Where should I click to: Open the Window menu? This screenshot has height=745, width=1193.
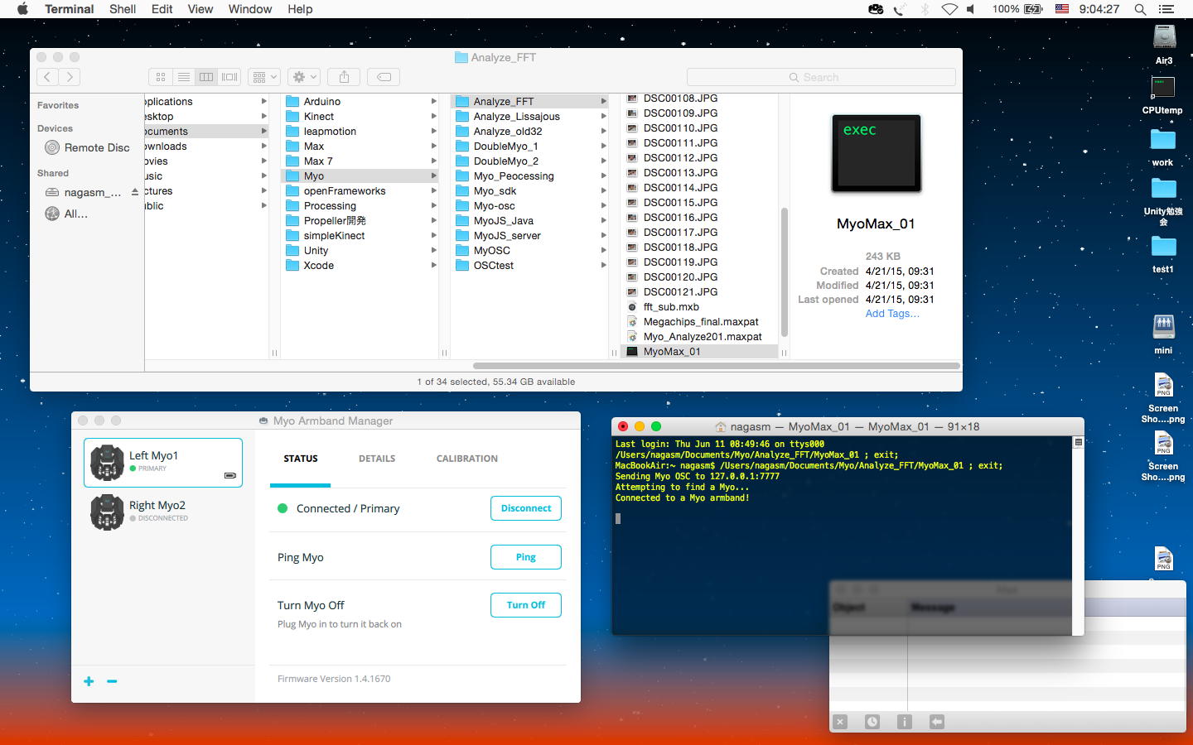(x=250, y=9)
